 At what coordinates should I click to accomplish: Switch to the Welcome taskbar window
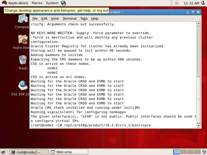coord(69,152)
